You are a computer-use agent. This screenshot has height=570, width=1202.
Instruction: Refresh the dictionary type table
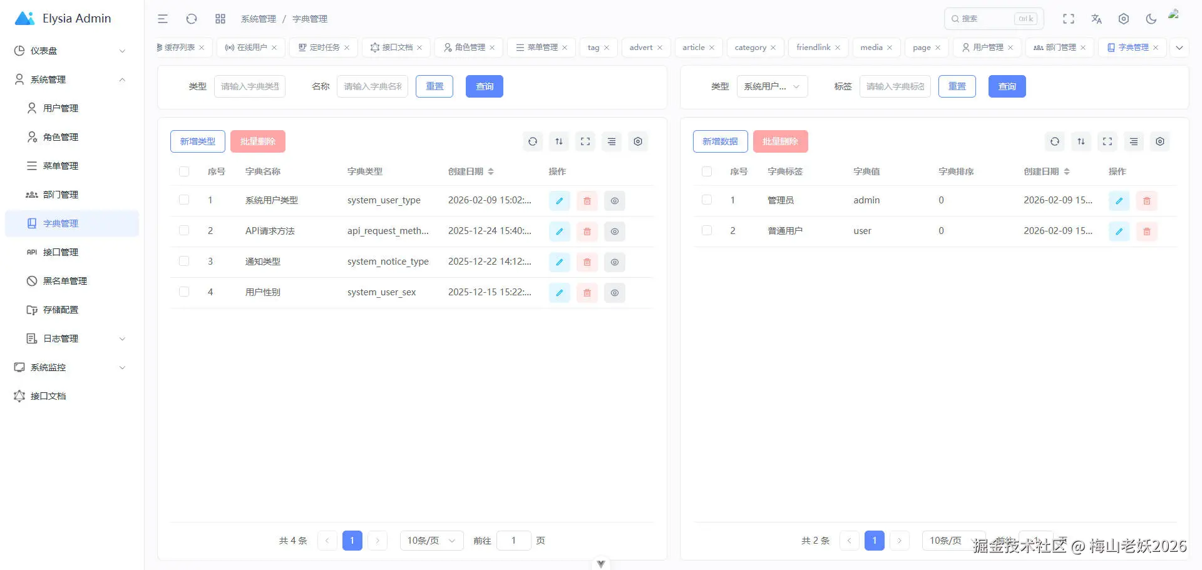pos(533,141)
